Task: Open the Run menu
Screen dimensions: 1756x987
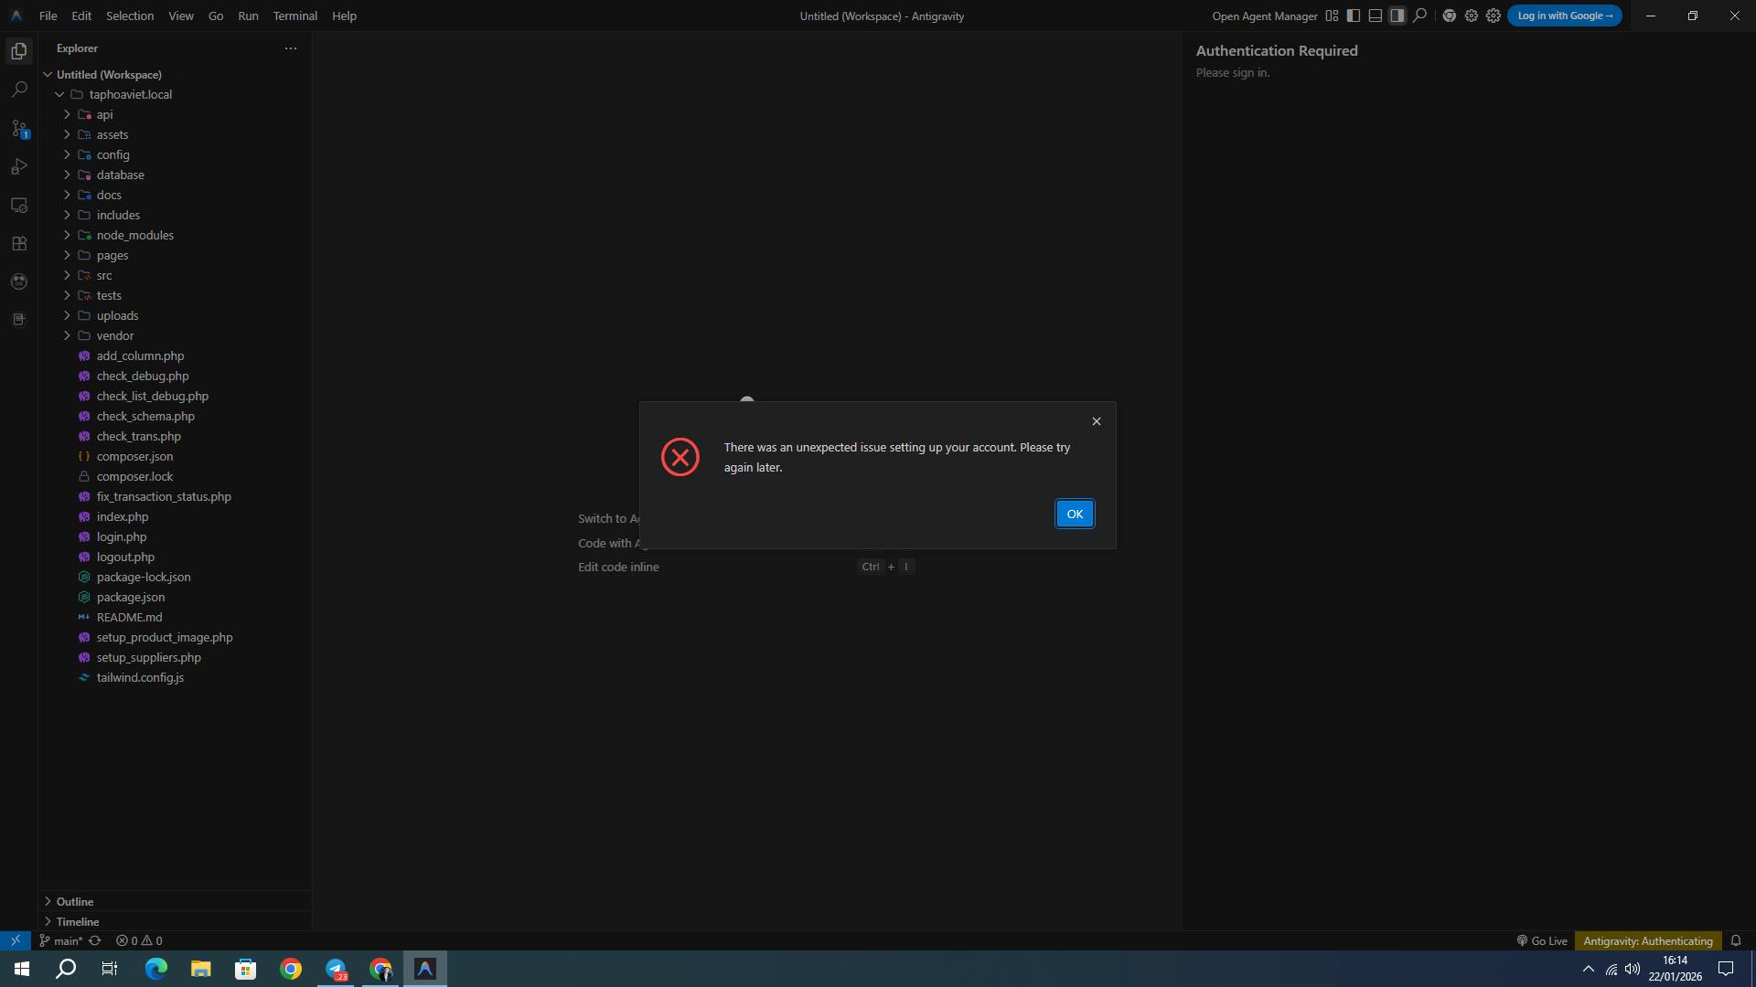Action: (248, 16)
